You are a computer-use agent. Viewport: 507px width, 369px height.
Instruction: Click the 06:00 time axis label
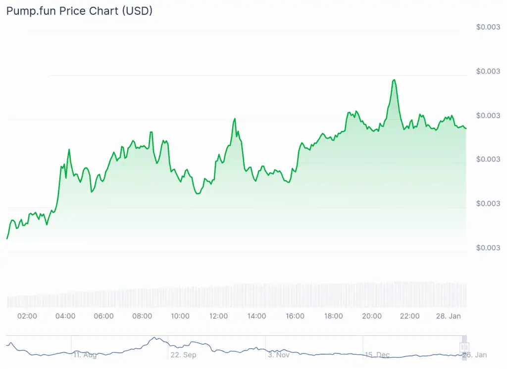pos(103,316)
